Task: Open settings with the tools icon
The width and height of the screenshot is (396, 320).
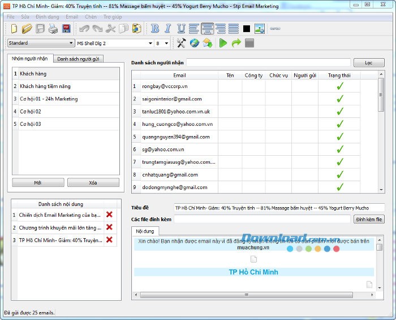Action: [181, 43]
